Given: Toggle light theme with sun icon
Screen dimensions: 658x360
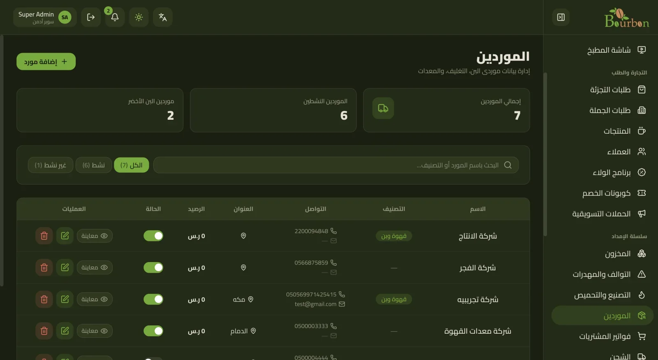Looking at the screenshot, I should click(x=139, y=17).
